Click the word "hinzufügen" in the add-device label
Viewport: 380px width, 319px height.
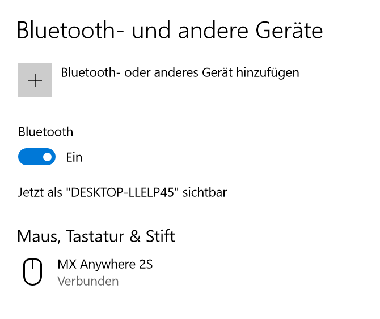[269, 72]
